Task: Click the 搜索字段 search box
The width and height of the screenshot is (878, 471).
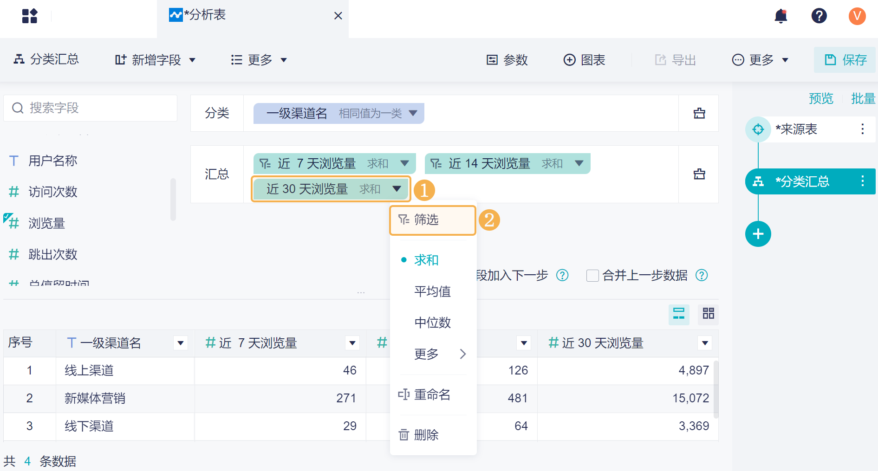Action: coord(91,108)
